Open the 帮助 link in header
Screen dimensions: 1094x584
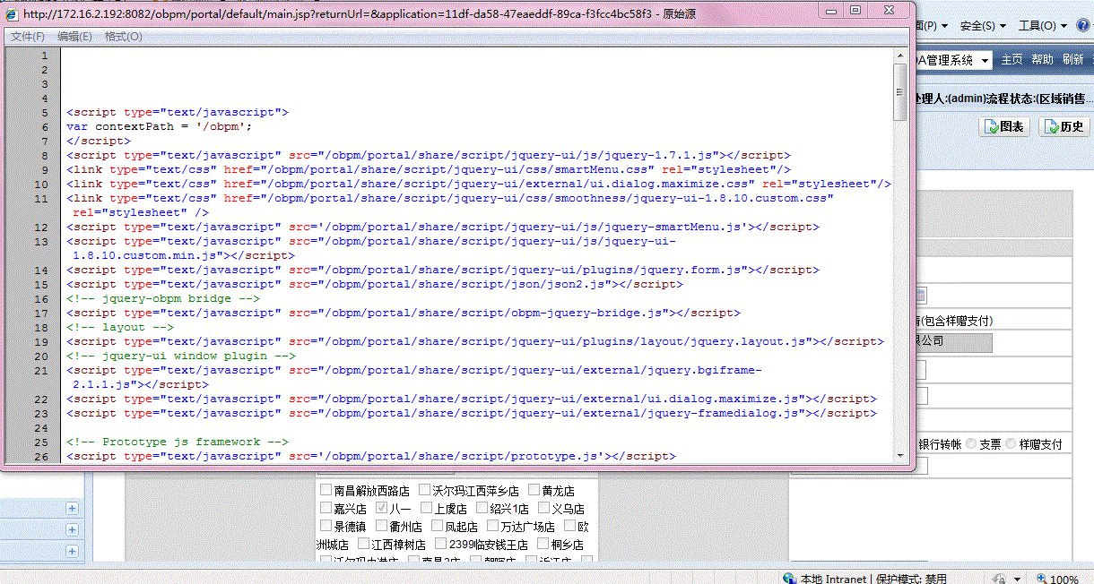1042,60
